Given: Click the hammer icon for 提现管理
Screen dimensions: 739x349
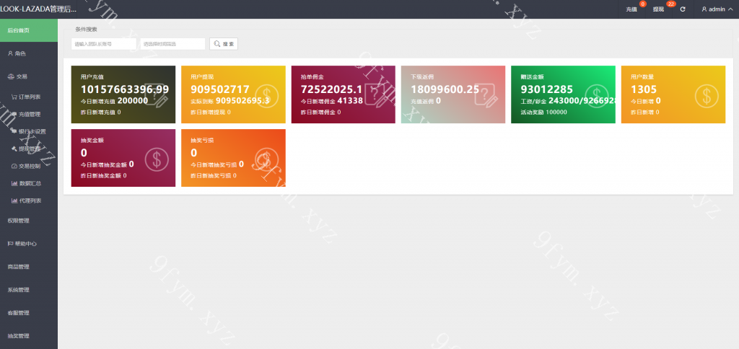Looking at the screenshot, I should [x=14, y=149].
